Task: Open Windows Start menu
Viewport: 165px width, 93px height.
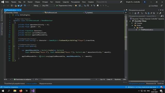Action: [x=3, y=91]
